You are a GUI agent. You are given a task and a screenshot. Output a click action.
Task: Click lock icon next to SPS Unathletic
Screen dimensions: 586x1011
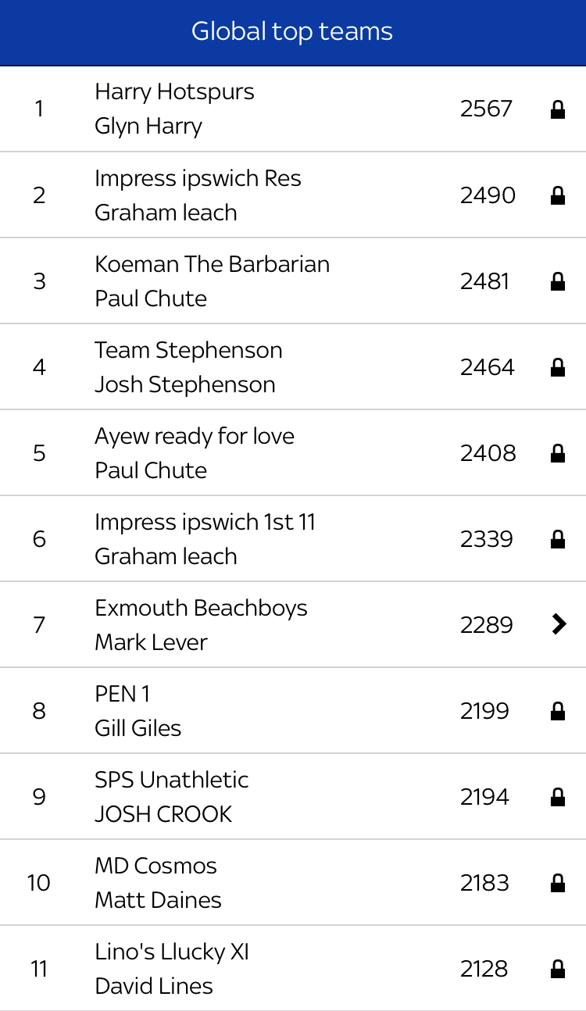coord(558,797)
